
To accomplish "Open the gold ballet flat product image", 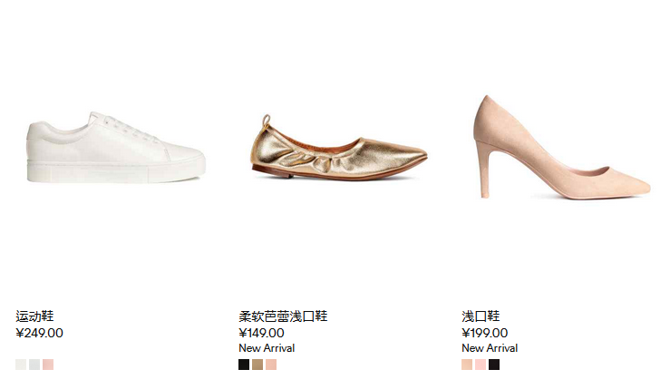I will pos(339,148).
